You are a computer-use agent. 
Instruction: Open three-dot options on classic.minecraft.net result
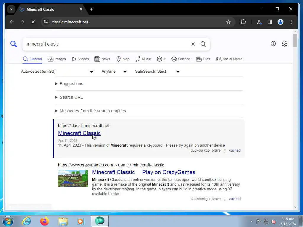[x=225, y=151]
